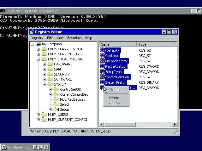This screenshot has height=151, width=202.
Task: Click the SetupType DWORD value icon
Action: [x=102, y=71]
